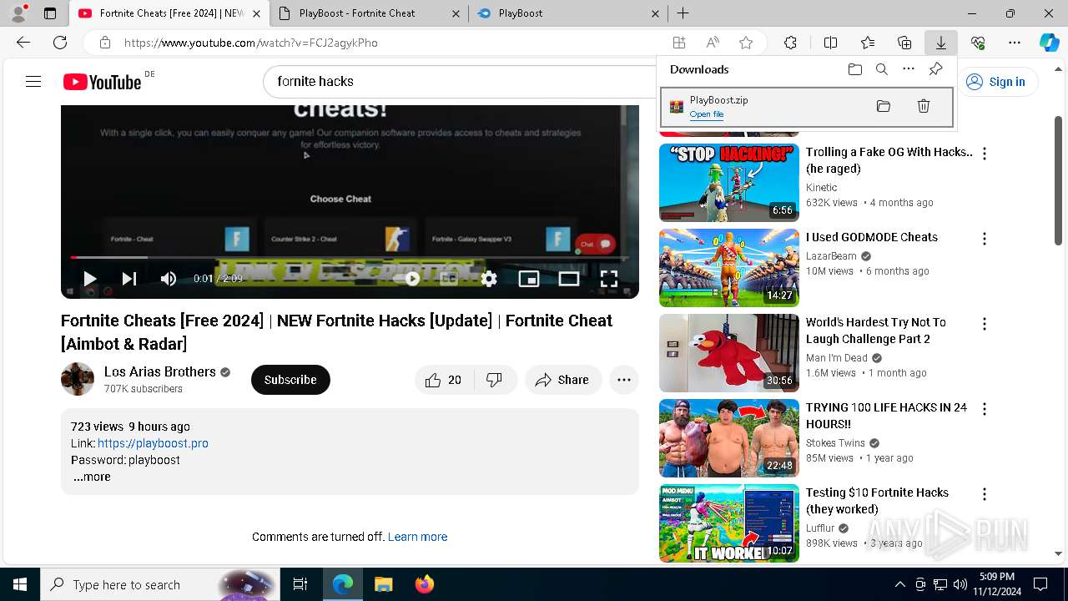
Task: Play the video
Action: (89, 279)
